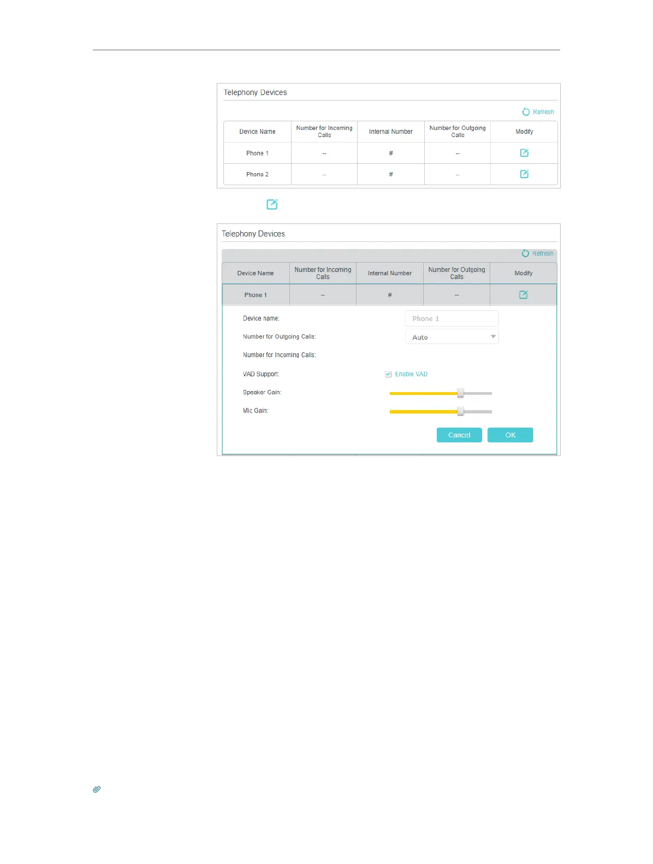Viewport: 653px width, 864px height.
Task: Click the Phone 1 cell in the lower expanded table
Action: click(256, 295)
